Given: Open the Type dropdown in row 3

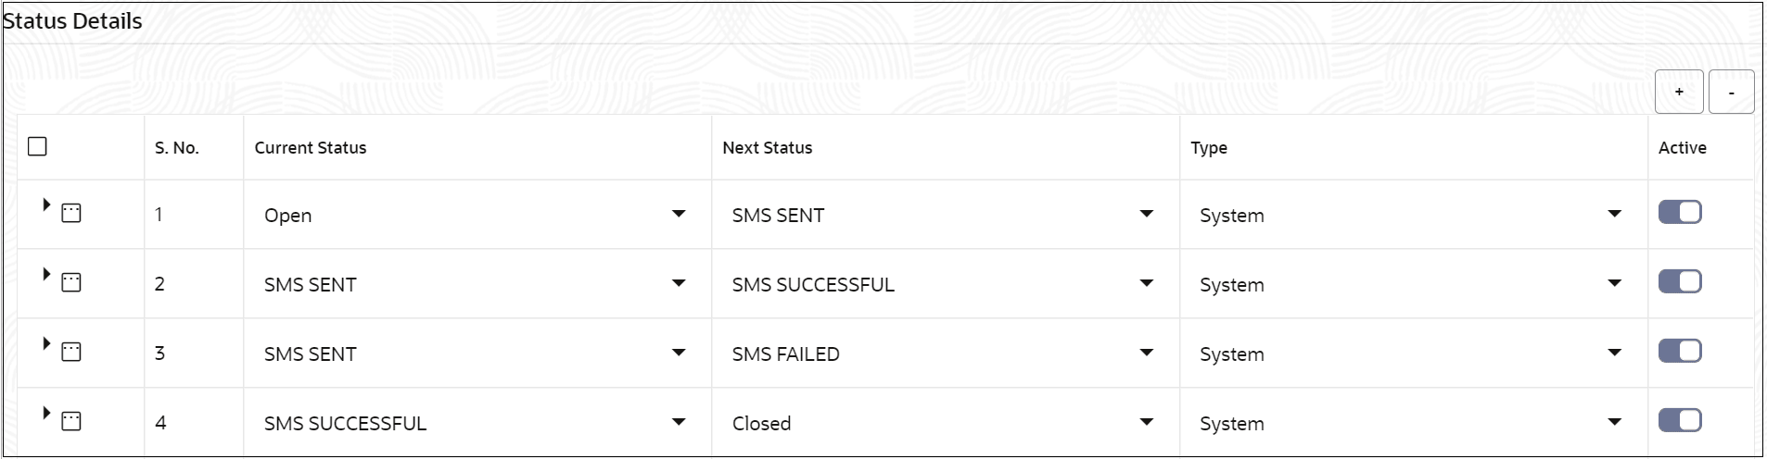Looking at the screenshot, I should 1614,354.
